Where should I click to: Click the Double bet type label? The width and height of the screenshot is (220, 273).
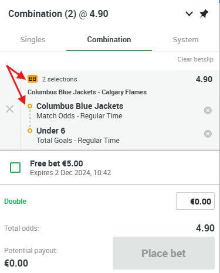(x=15, y=202)
